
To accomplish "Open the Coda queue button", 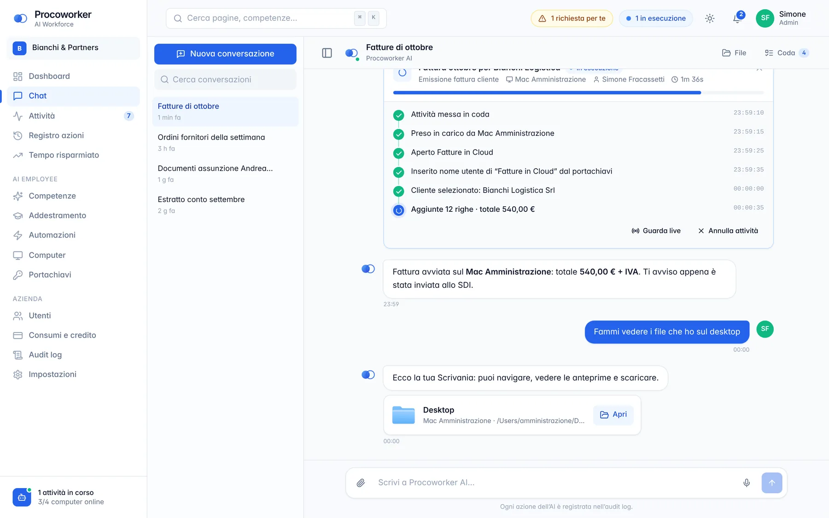I will click(x=786, y=53).
